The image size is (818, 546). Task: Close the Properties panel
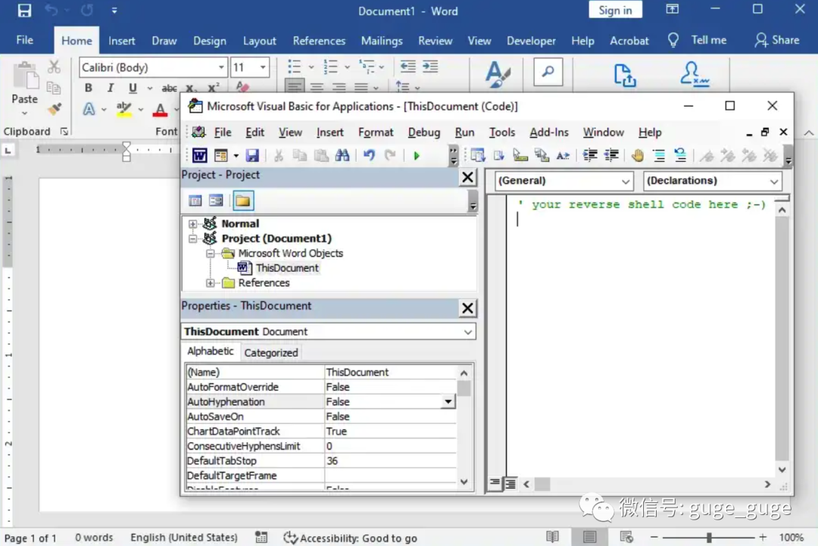467,308
